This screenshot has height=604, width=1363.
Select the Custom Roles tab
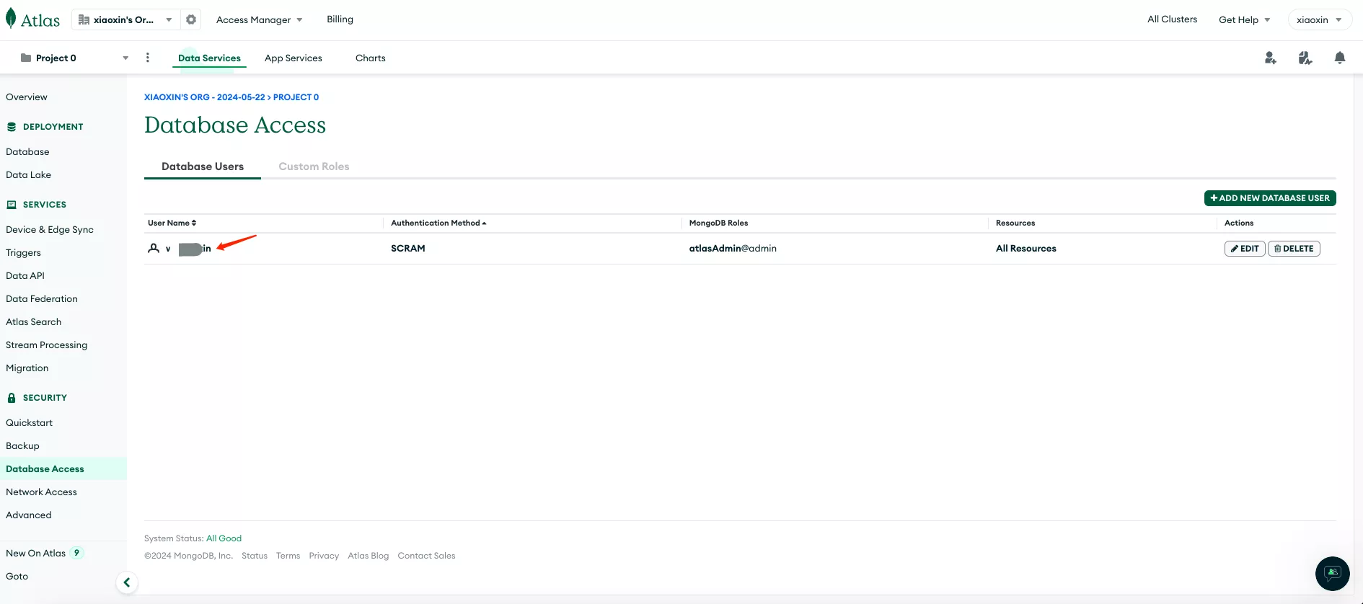tap(314, 166)
